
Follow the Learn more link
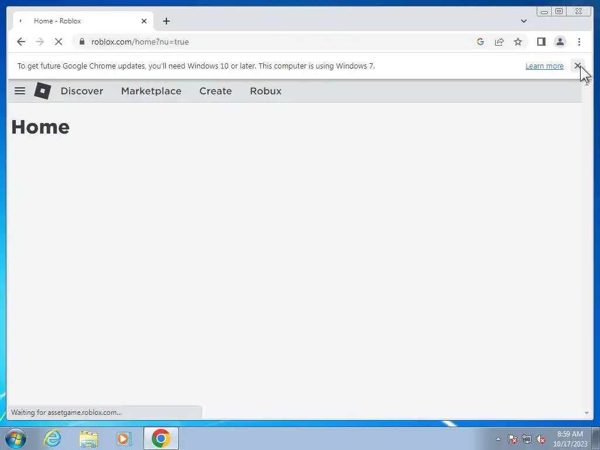pyautogui.click(x=544, y=66)
